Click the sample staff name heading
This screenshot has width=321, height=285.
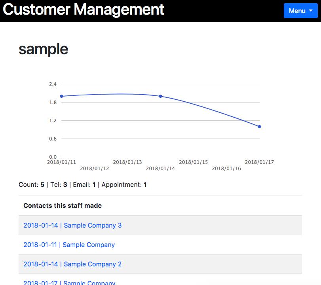tap(44, 49)
